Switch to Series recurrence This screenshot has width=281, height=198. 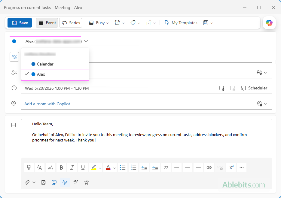coord(71,23)
